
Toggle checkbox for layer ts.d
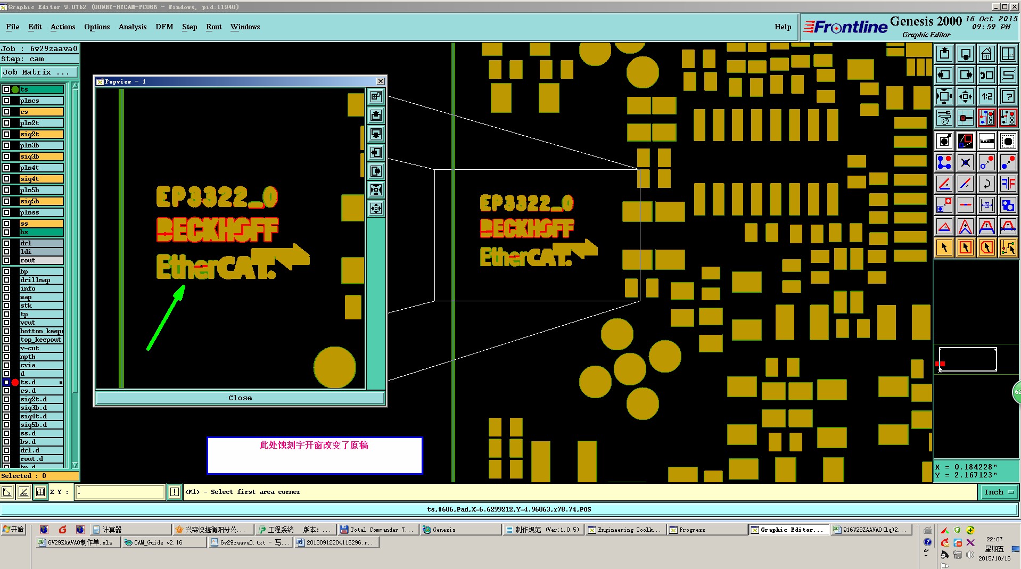tap(6, 382)
